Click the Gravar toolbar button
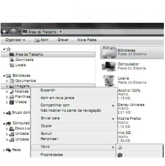 (x=63, y=40)
